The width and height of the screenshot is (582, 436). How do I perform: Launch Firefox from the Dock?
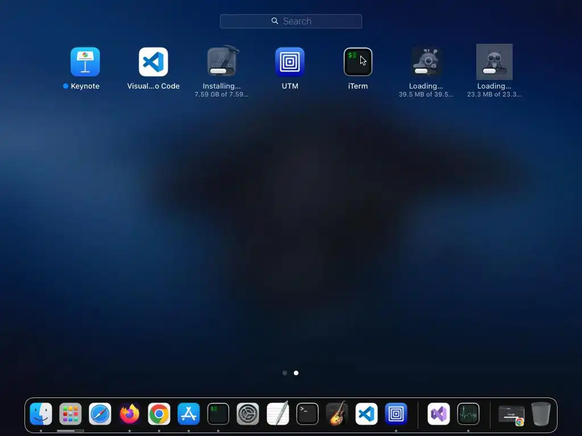point(130,414)
